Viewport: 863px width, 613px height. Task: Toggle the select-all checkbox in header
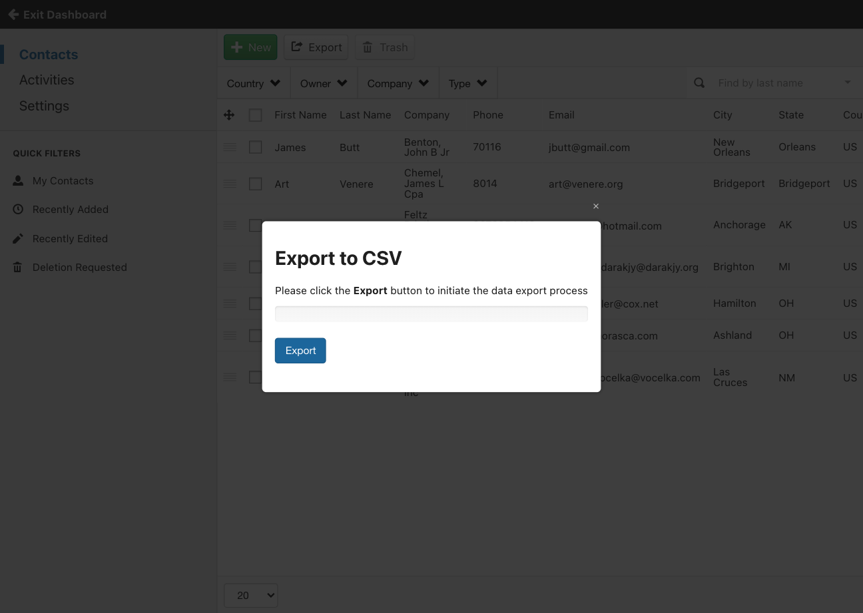255,115
